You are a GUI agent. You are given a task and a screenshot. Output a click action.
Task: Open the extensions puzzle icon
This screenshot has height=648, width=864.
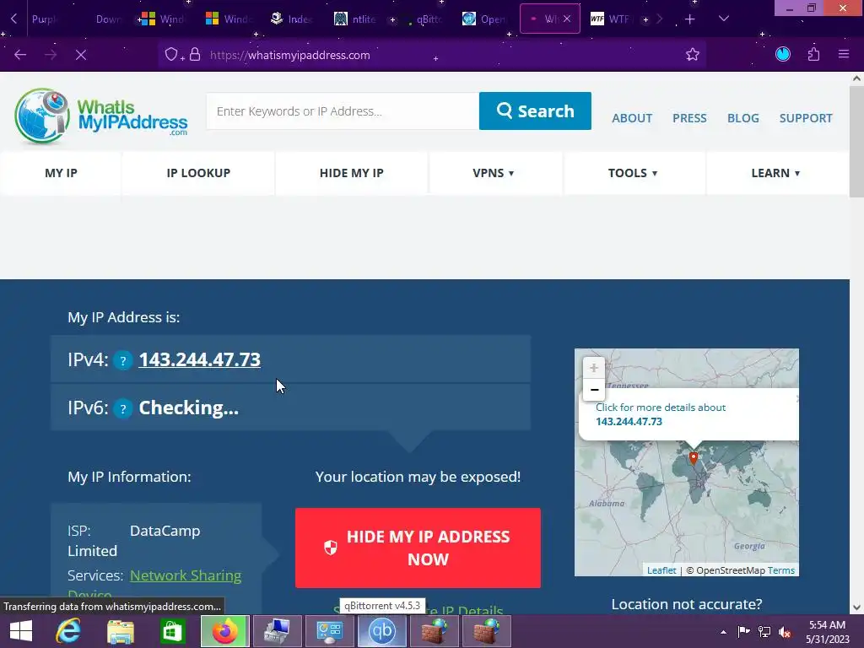(813, 54)
